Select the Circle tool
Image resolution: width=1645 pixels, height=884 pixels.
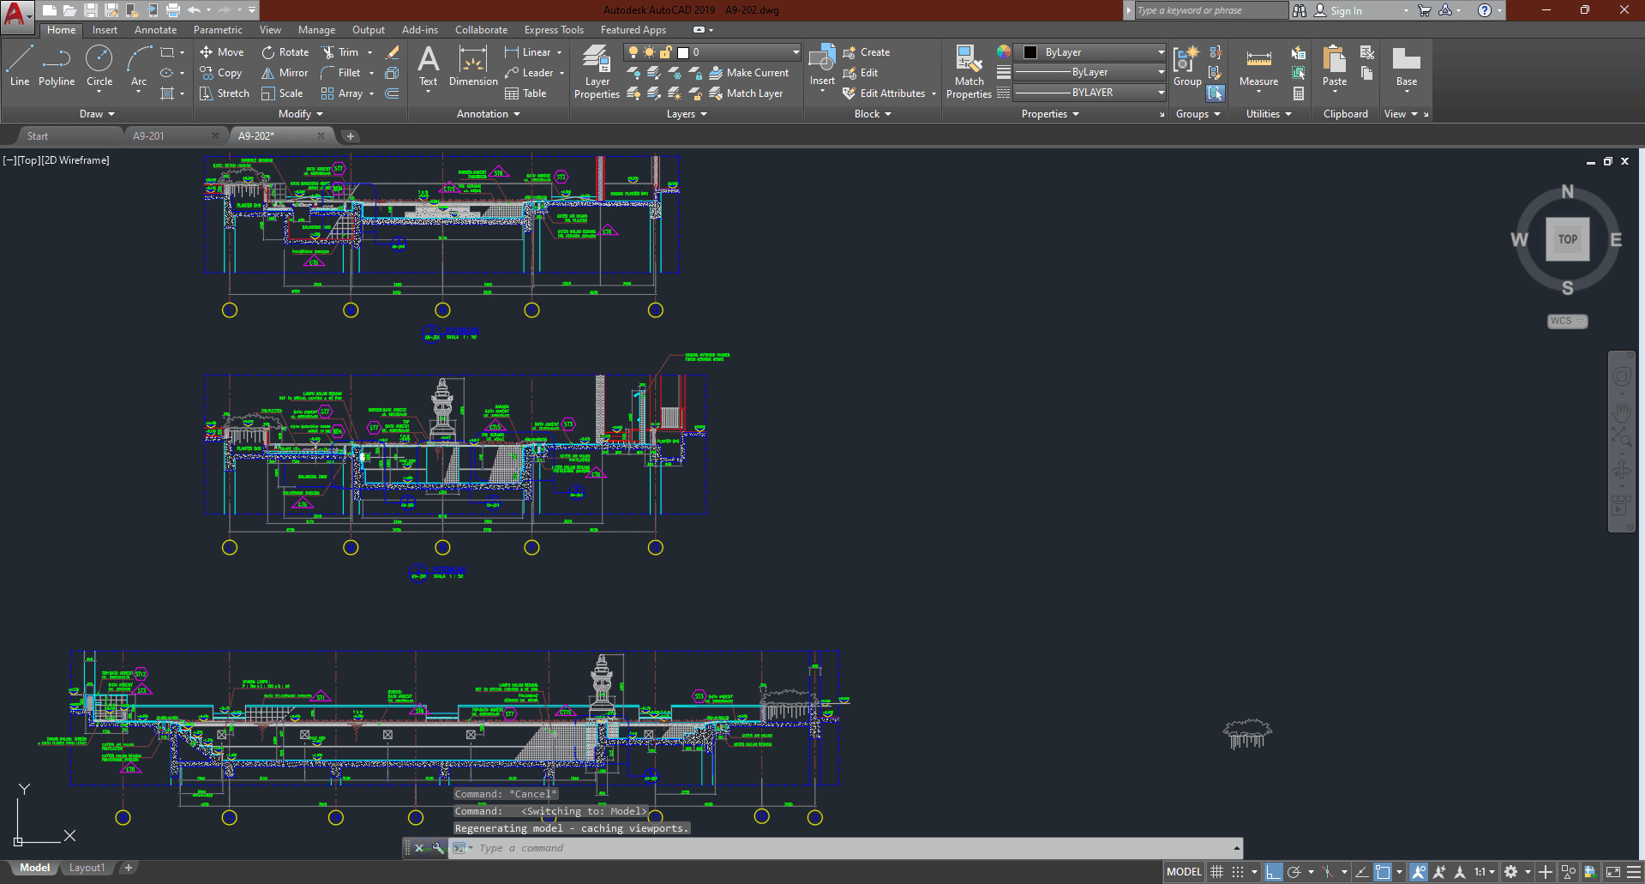(x=99, y=67)
